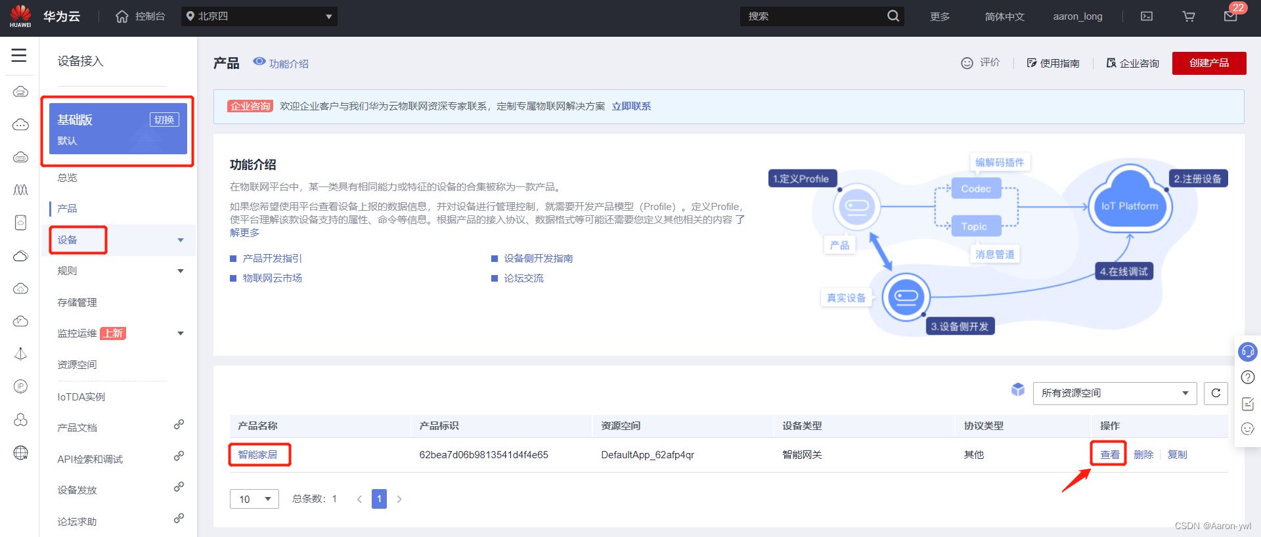Click DefaultApp_62afp4qr resource space cell
Screen dimensions: 1261x537
pyautogui.click(x=648, y=455)
